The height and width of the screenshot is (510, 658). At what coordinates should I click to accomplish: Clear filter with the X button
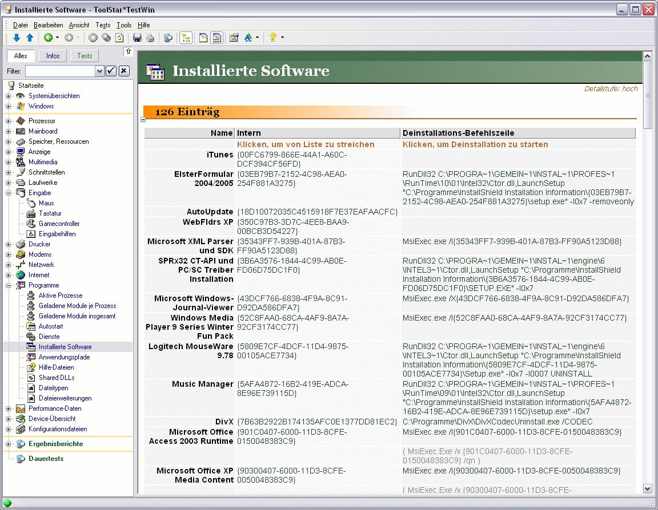(124, 71)
